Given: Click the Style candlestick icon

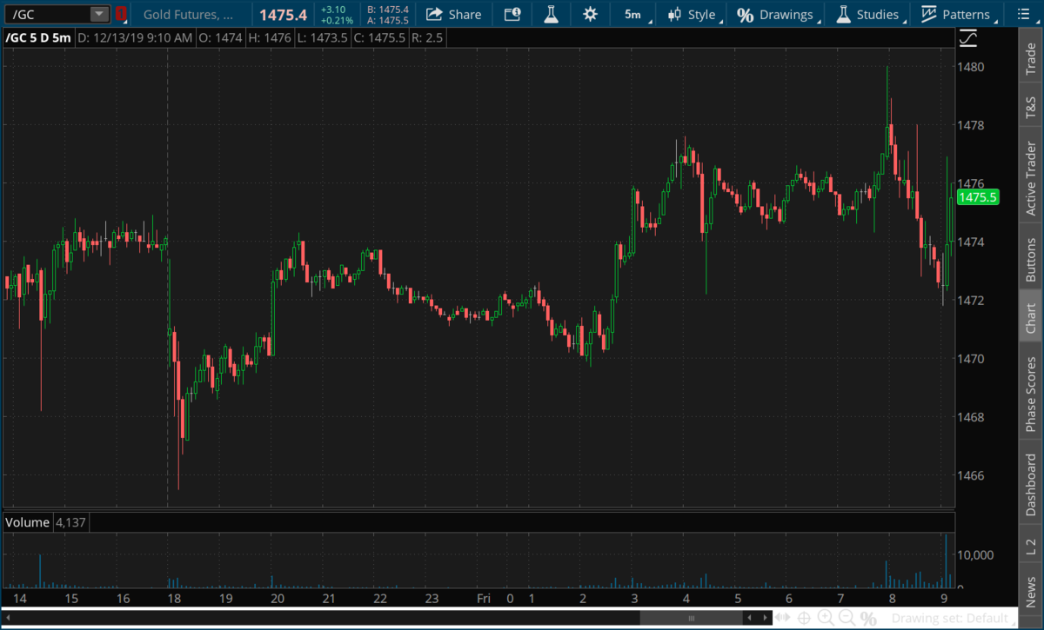Looking at the screenshot, I should tap(674, 14).
